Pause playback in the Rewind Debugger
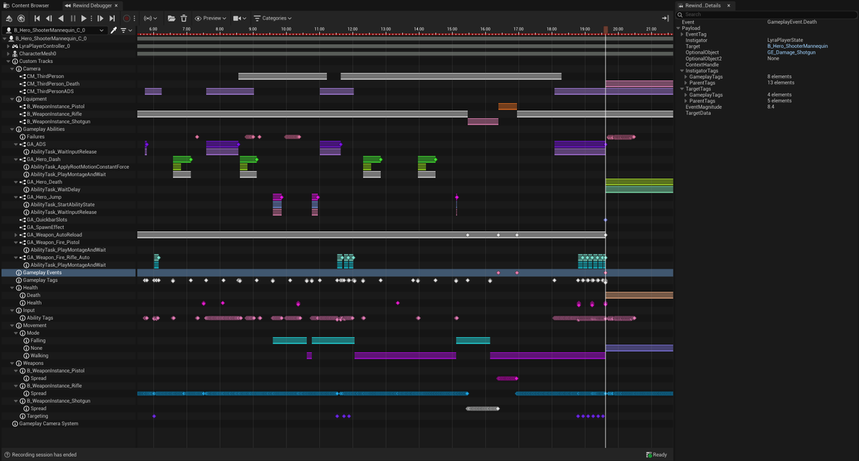859x461 pixels. click(72, 18)
